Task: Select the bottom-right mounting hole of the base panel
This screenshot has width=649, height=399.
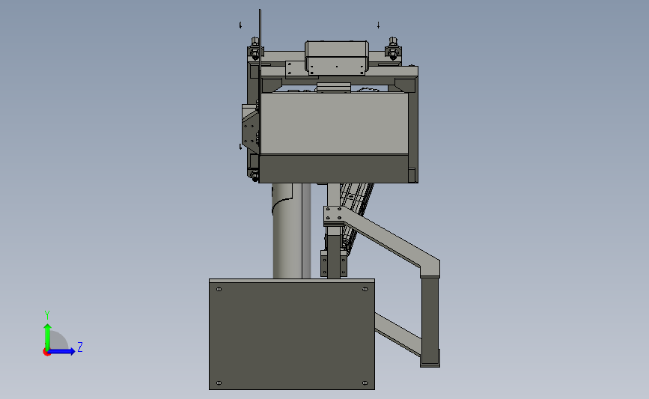Action: click(x=365, y=383)
